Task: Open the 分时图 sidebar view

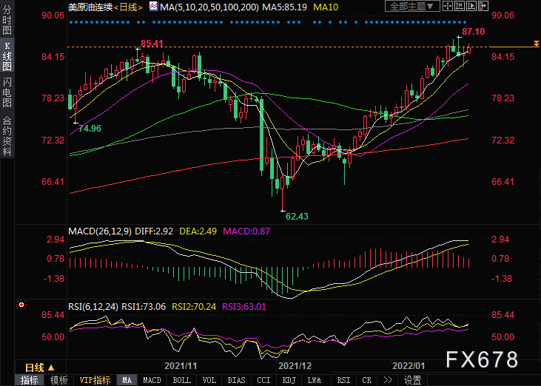Action: [x=7, y=20]
